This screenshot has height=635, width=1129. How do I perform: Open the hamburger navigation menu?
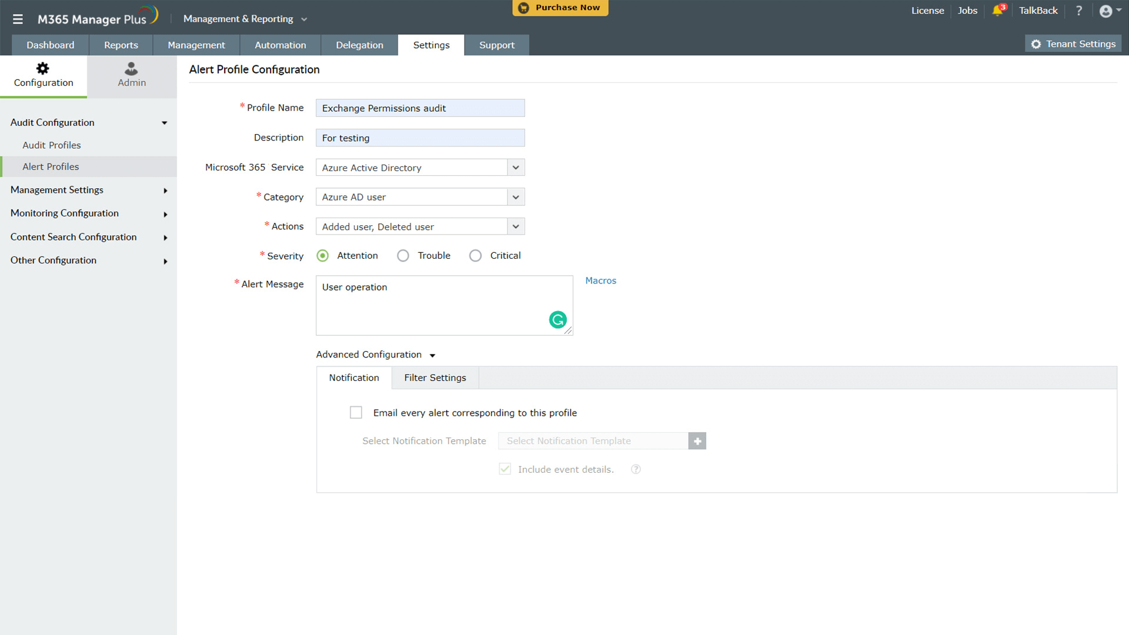coord(18,19)
